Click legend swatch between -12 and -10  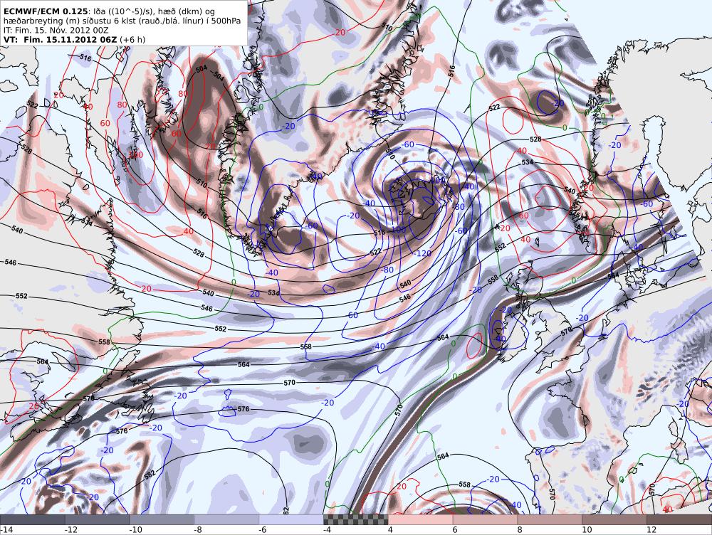click(98, 519)
